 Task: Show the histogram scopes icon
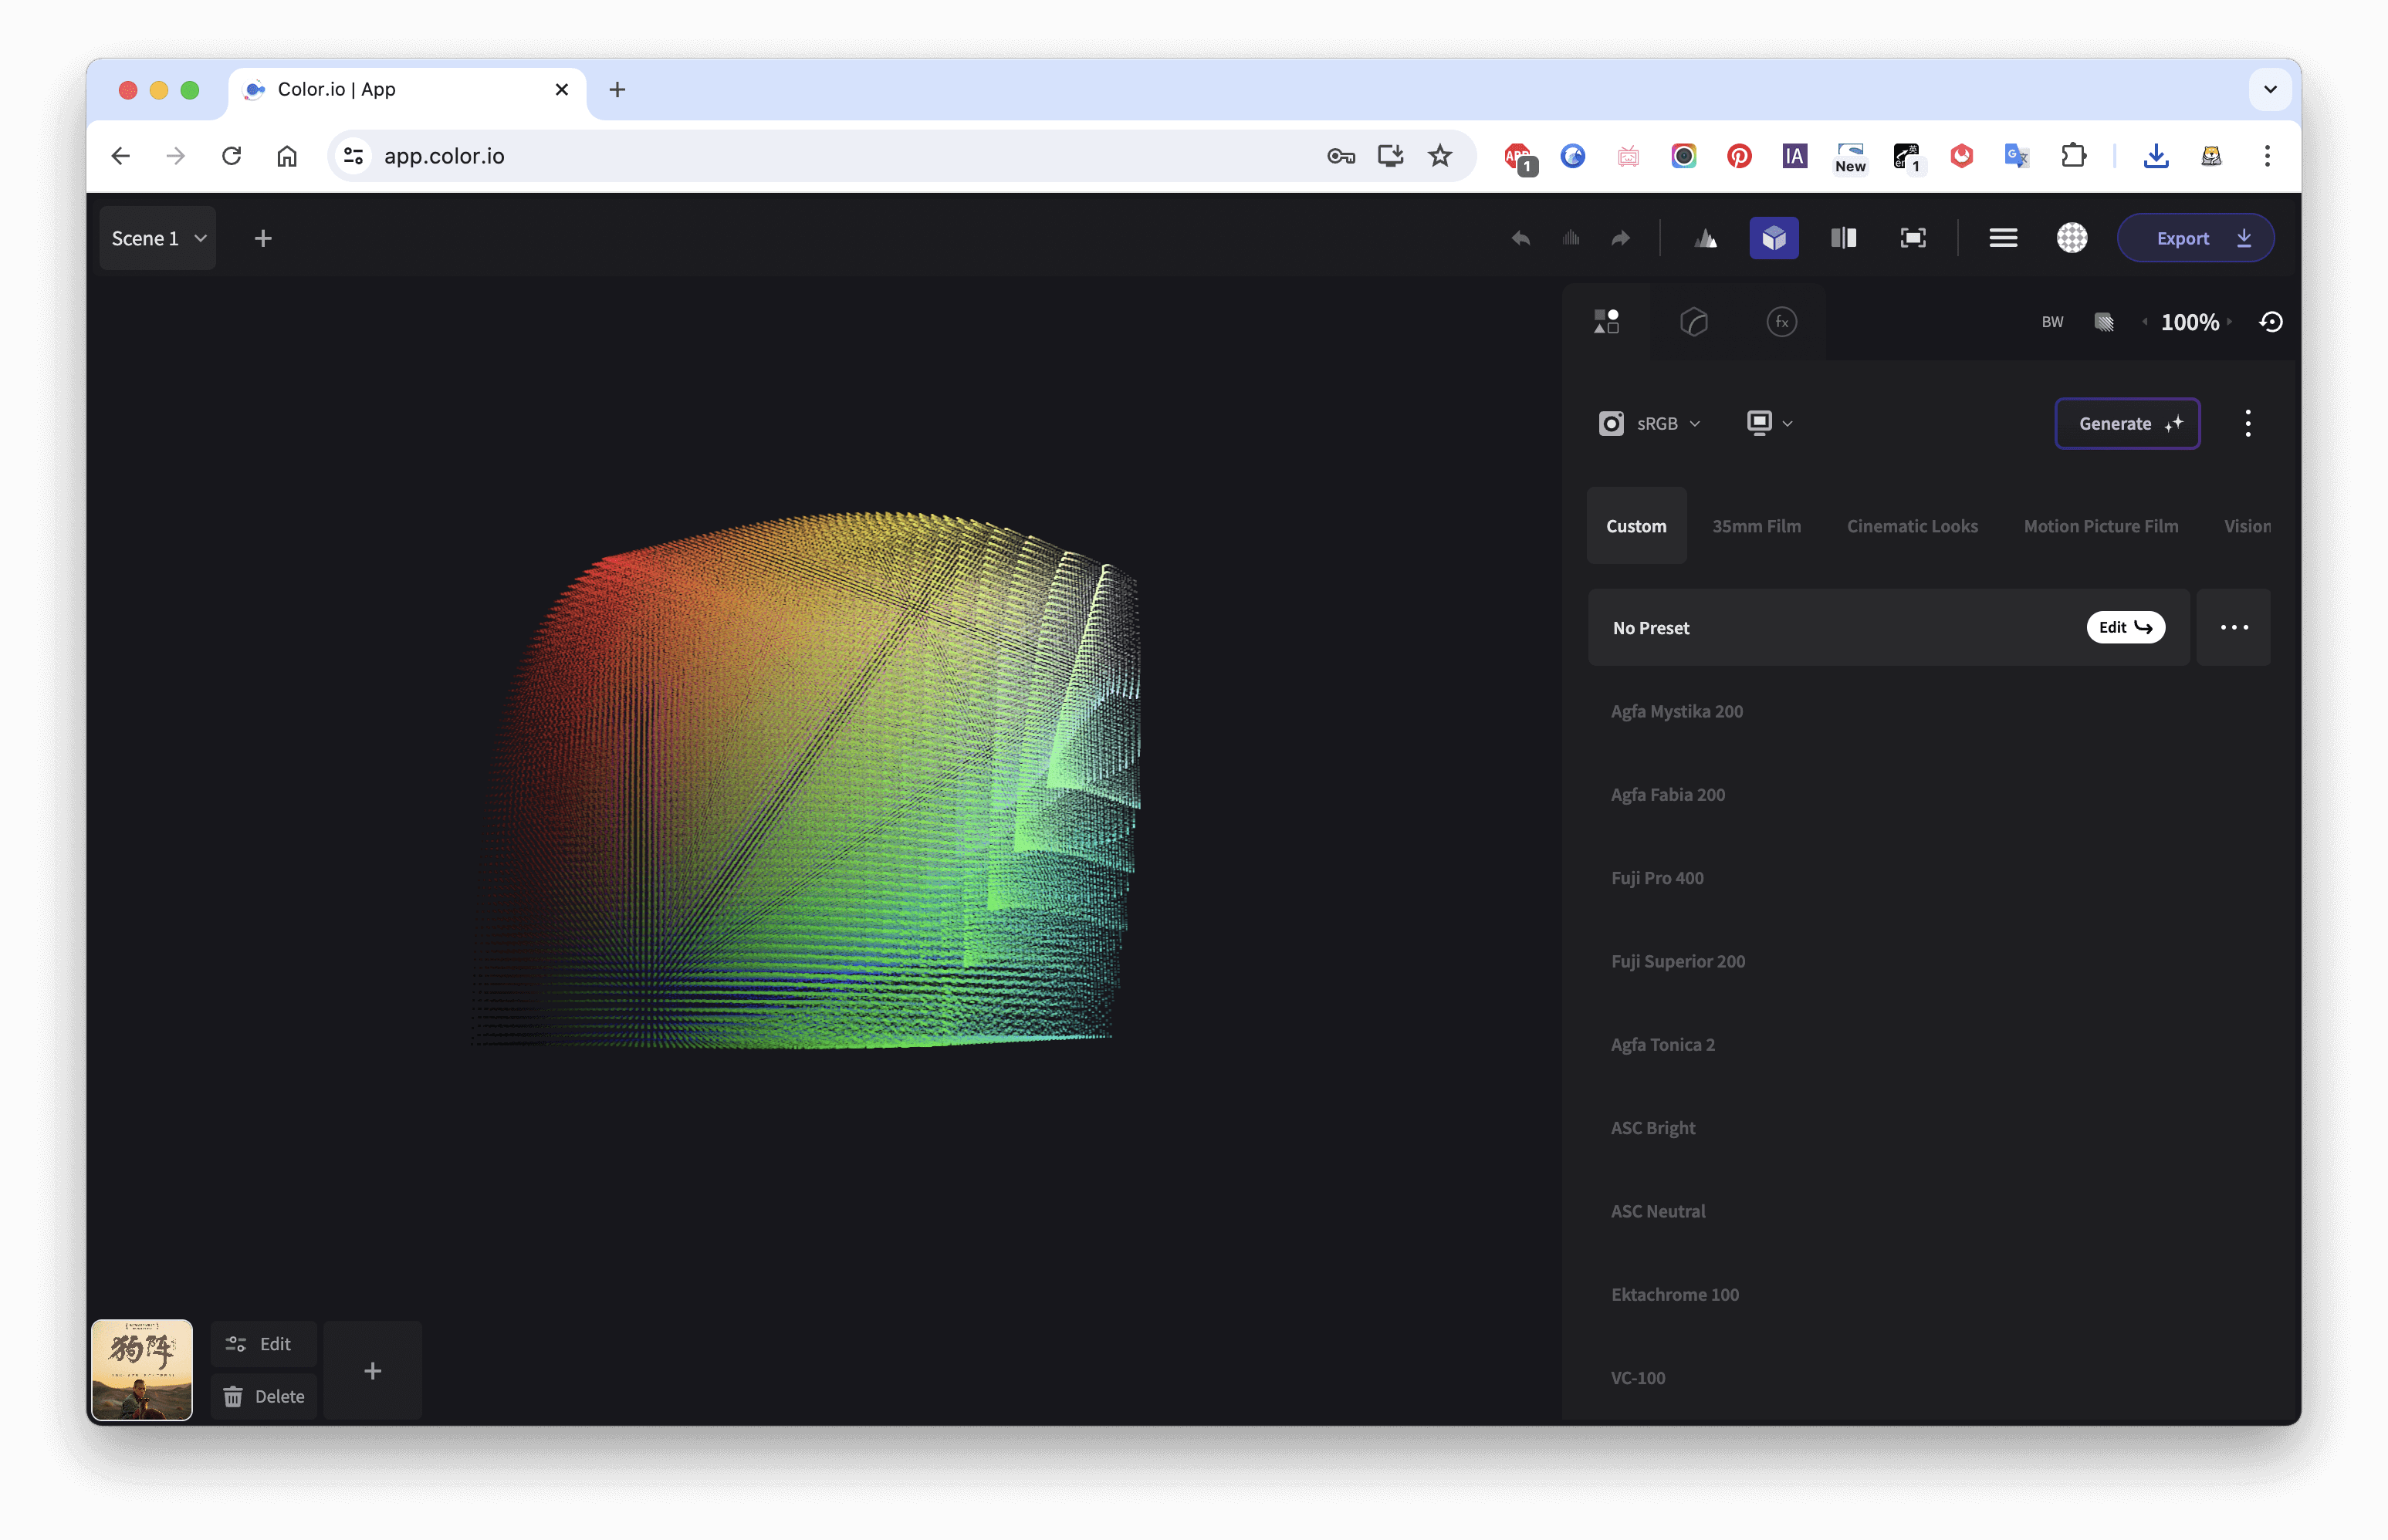click(1706, 238)
